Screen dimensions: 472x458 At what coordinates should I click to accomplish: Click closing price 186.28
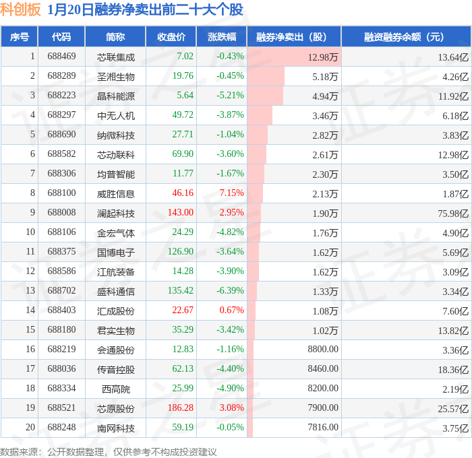181,408
